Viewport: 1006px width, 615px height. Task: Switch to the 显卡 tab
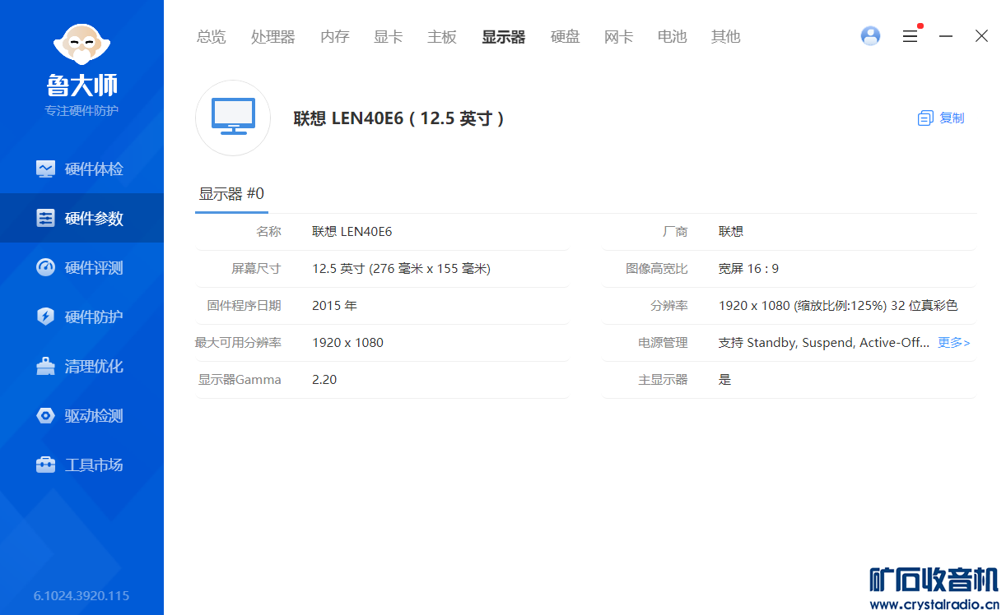click(389, 36)
